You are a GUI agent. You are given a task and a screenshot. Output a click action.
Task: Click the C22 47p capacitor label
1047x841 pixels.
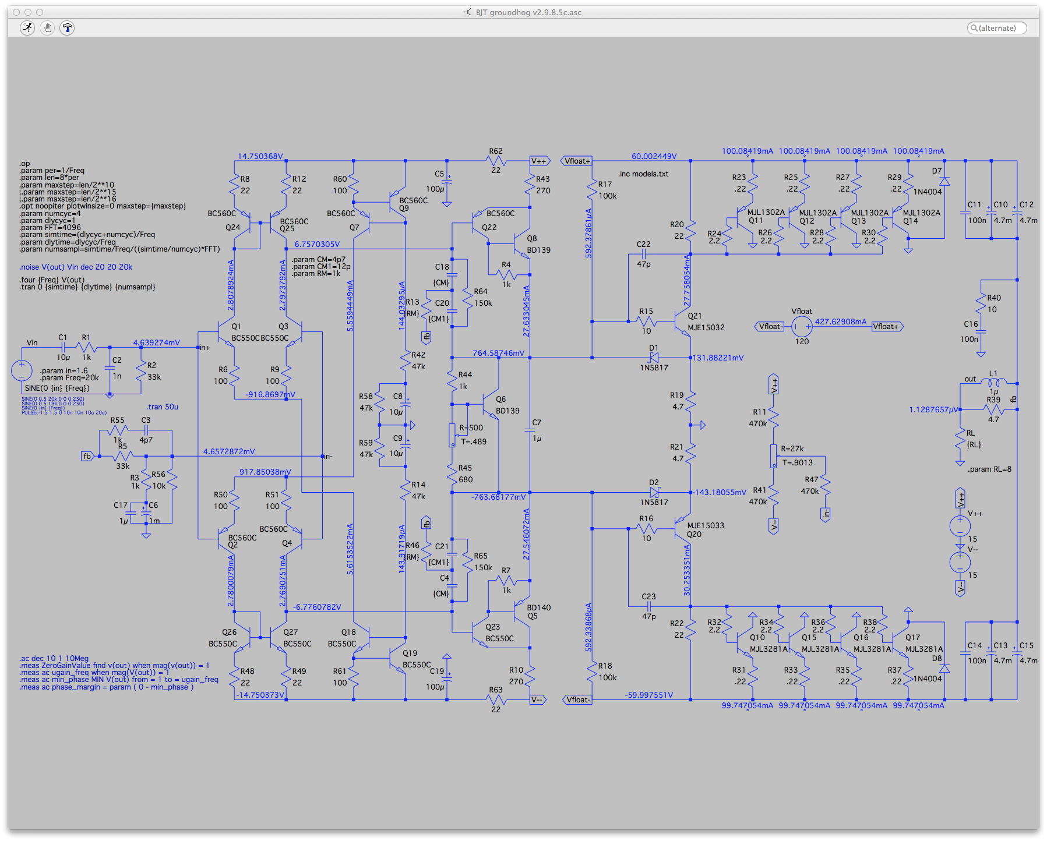(x=644, y=255)
